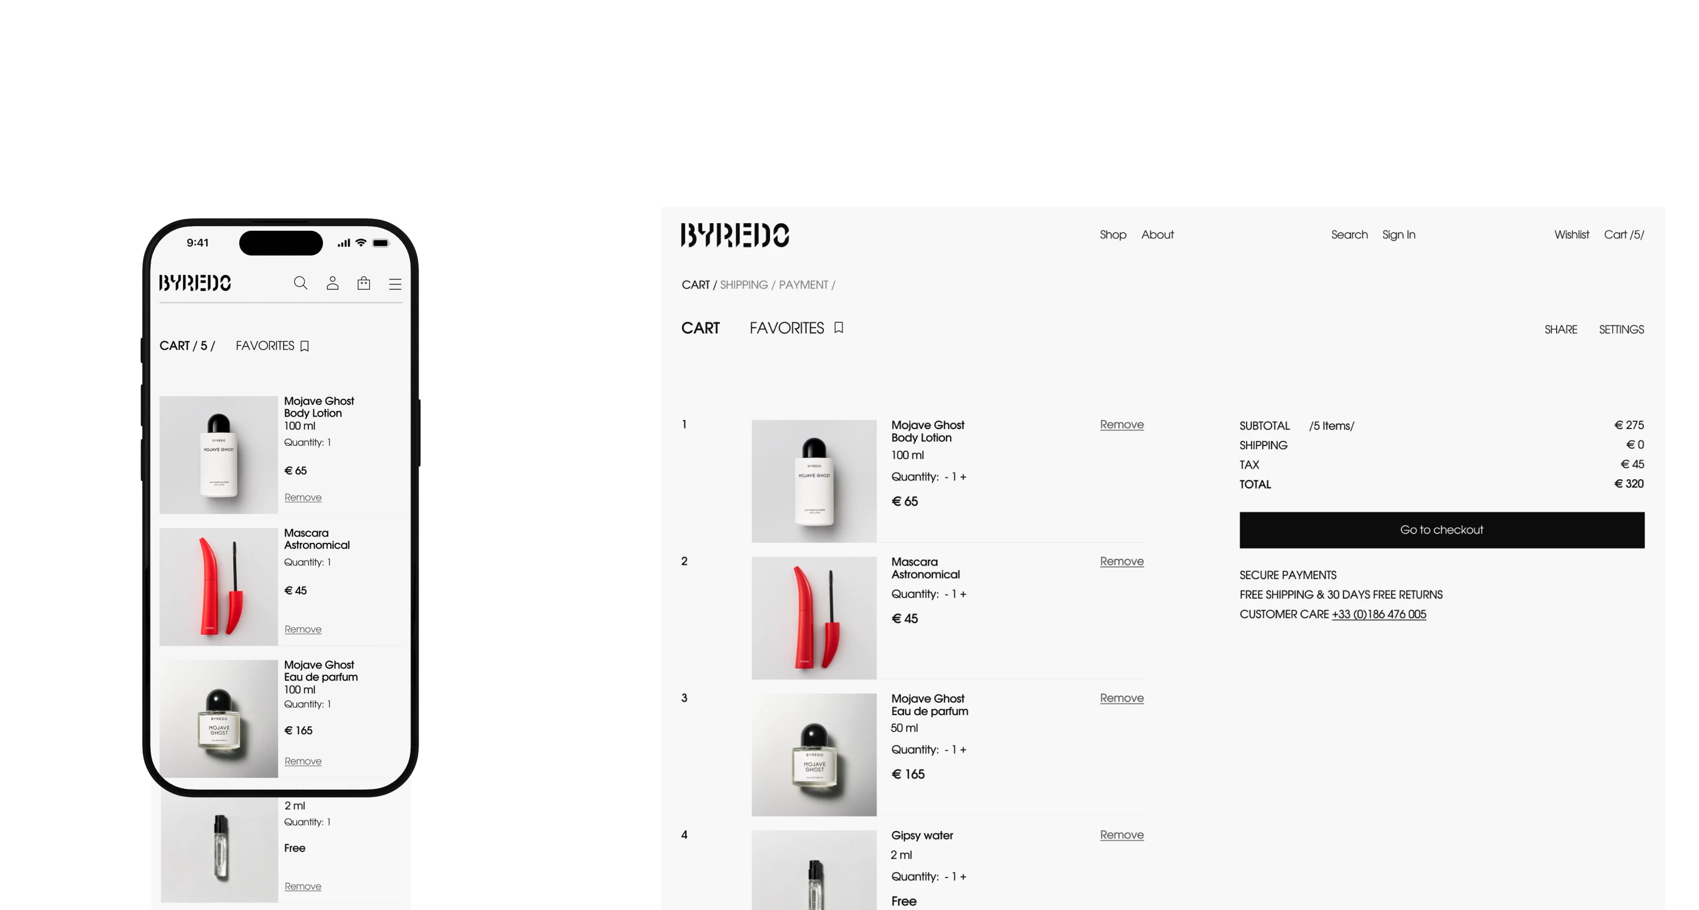1699x910 pixels.
Task: Increase quantity of Mojave Ghost Body Lotion
Action: click(963, 477)
